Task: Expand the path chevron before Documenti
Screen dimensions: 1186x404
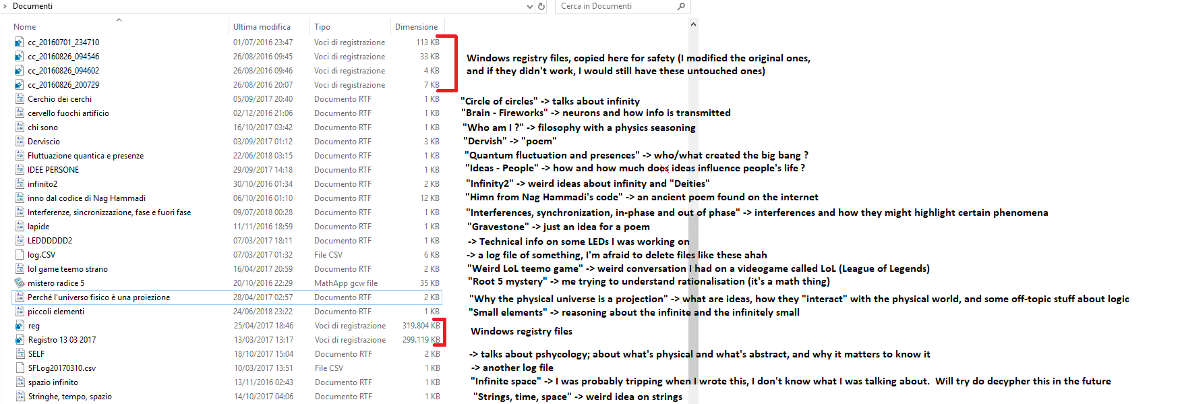Action: [x=5, y=6]
